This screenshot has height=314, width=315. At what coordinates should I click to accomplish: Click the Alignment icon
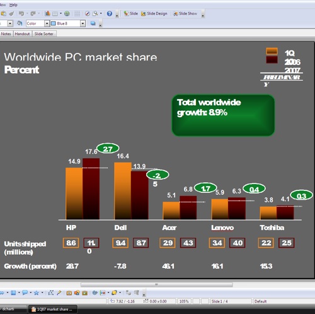coord(103,293)
